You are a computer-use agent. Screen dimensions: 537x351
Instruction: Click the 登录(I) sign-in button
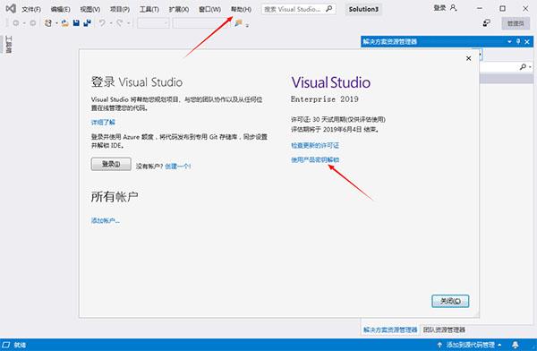(x=111, y=164)
